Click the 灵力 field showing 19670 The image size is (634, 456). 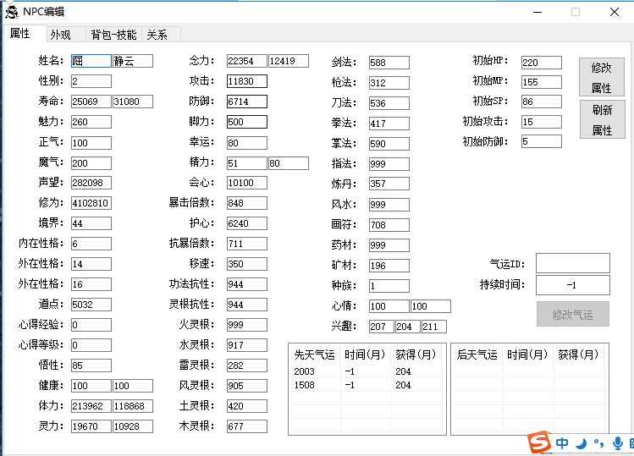point(91,426)
